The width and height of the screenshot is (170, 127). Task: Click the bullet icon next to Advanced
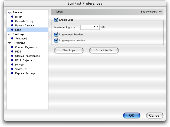(12, 38)
